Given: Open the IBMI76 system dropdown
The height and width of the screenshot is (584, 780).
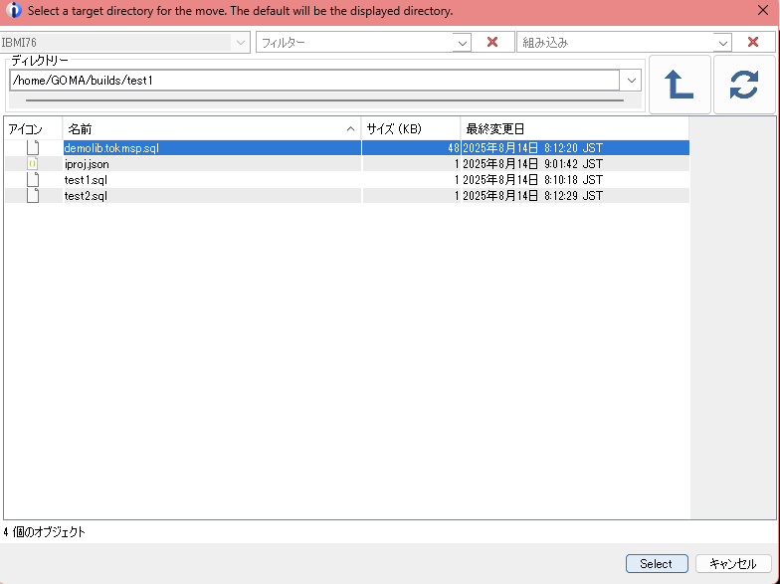Looking at the screenshot, I should pos(241,42).
